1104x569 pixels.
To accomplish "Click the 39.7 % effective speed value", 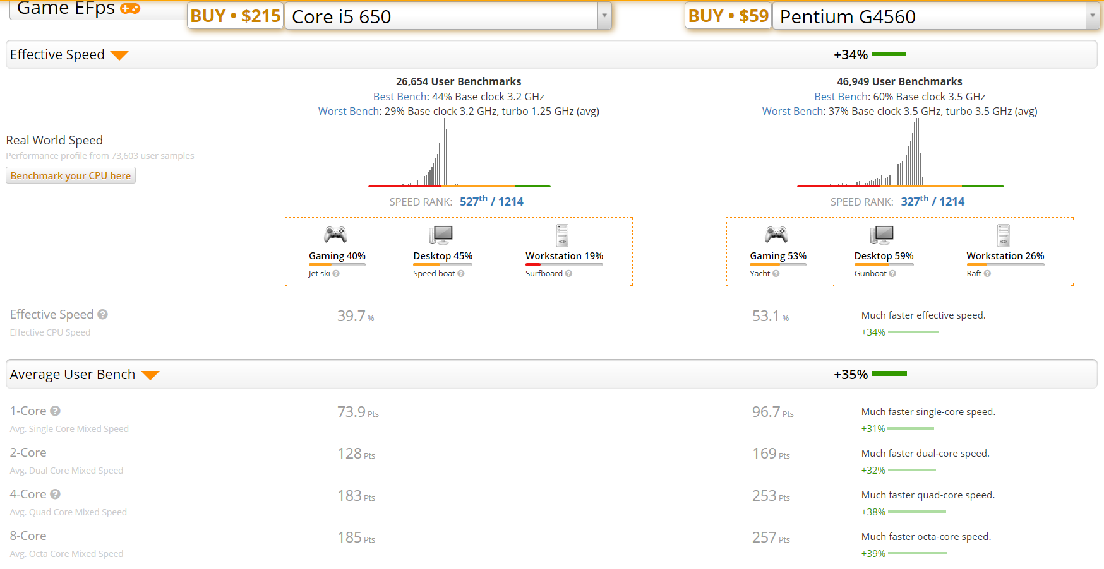I will click(356, 316).
